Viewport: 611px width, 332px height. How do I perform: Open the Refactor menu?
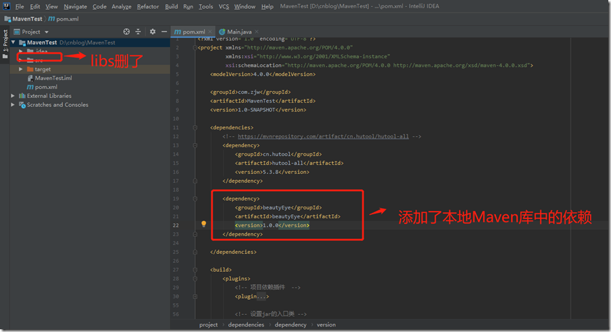click(148, 6)
